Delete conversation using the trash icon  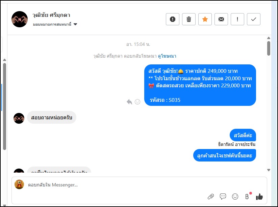tap(189, 19)
